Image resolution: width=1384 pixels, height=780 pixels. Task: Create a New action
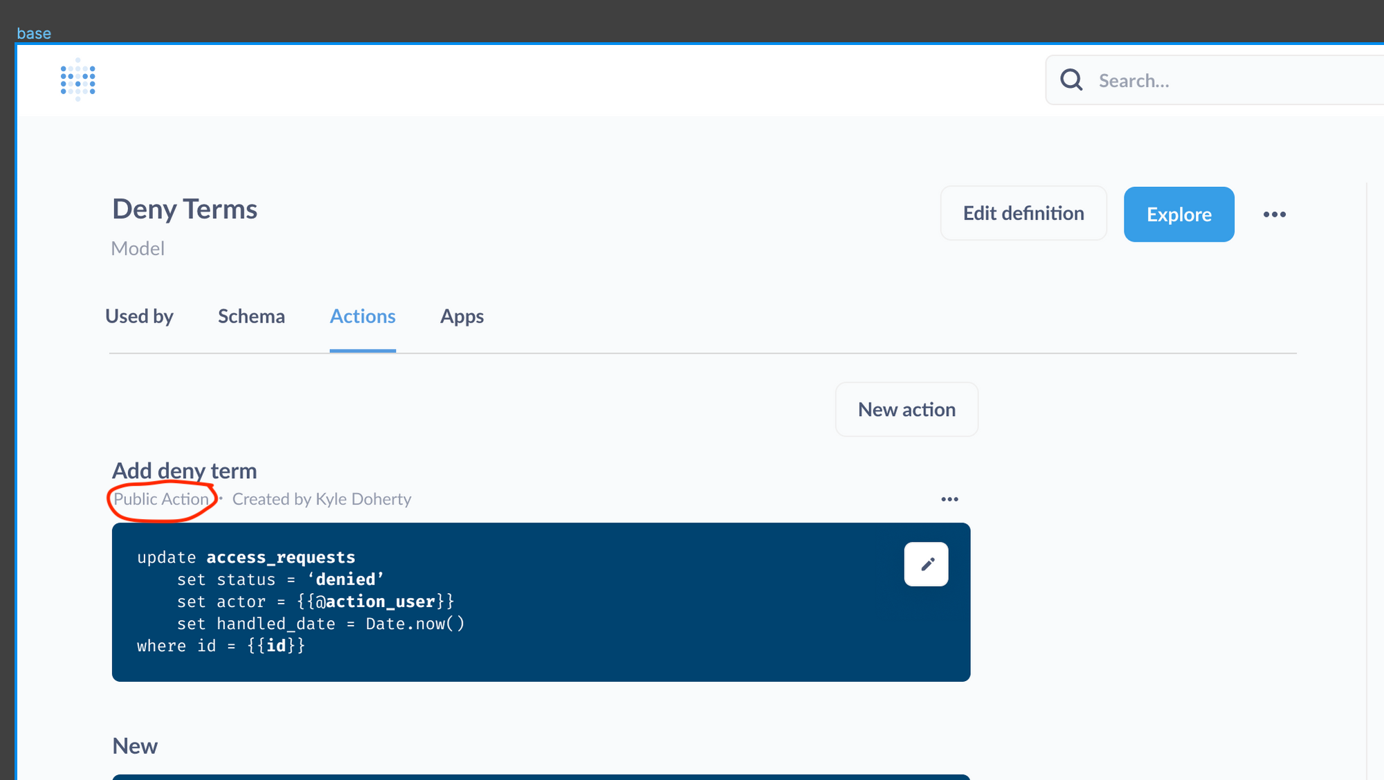[x=906, y=409]
